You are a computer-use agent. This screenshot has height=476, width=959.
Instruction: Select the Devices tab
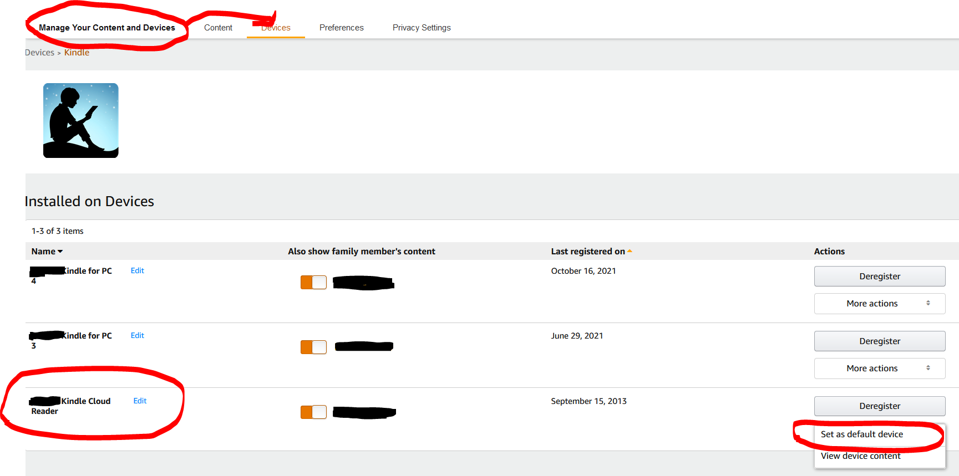coord(276,28)
